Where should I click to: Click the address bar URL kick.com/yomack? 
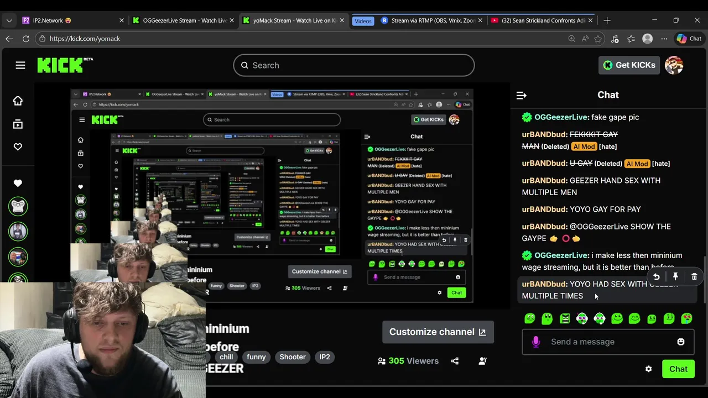pyautogui.click(x=85, y=39)
